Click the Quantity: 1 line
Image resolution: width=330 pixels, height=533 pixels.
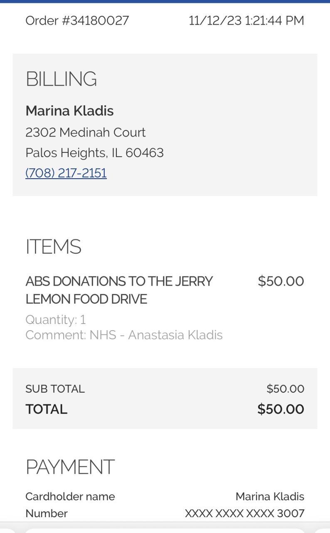[x=55, y=319]
